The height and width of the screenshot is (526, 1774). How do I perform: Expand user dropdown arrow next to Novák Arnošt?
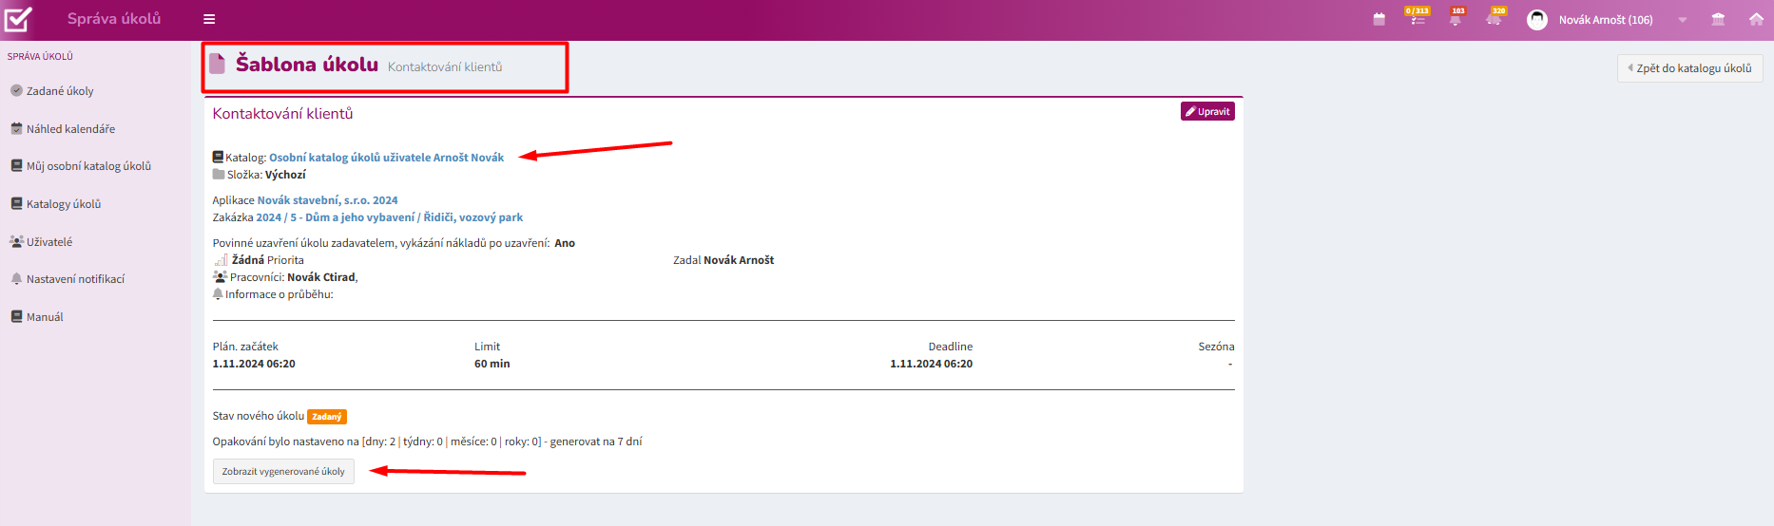click(x=1683, y=20)
